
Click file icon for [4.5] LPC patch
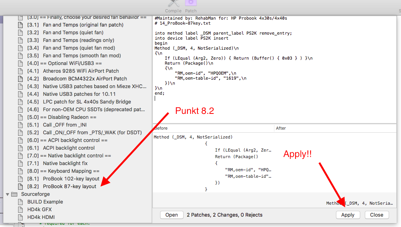[20, 102]
